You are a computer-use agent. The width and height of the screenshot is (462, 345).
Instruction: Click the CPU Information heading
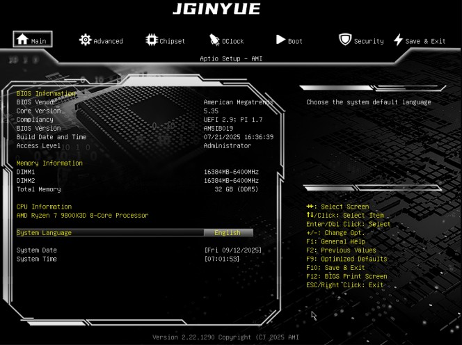tap(44, 207)
